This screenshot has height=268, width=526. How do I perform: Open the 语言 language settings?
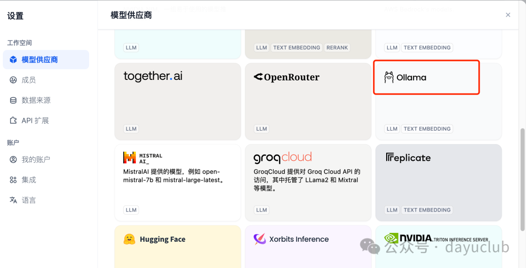click(x=46, y=200)
